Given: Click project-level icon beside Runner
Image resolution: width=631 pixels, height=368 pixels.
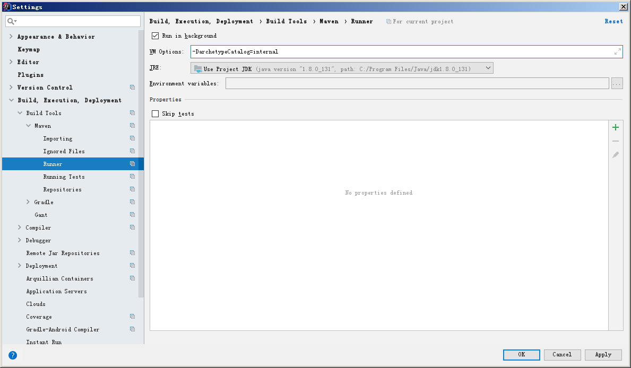Looking at the screenshot, I should [132, 164].
